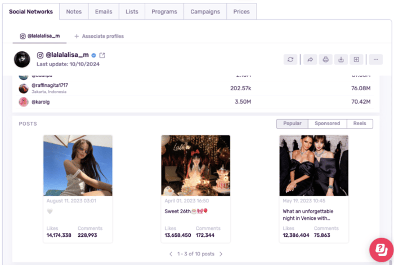Image resolution: width=394 pixels, height=265 pixels.
Task: Go to next page of posts
Action: tap(221, 254)
